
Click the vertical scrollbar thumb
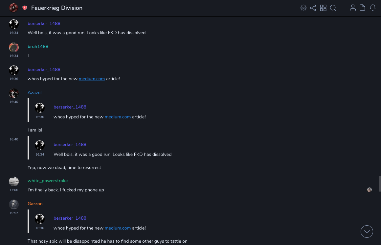(x=380, y=184)
